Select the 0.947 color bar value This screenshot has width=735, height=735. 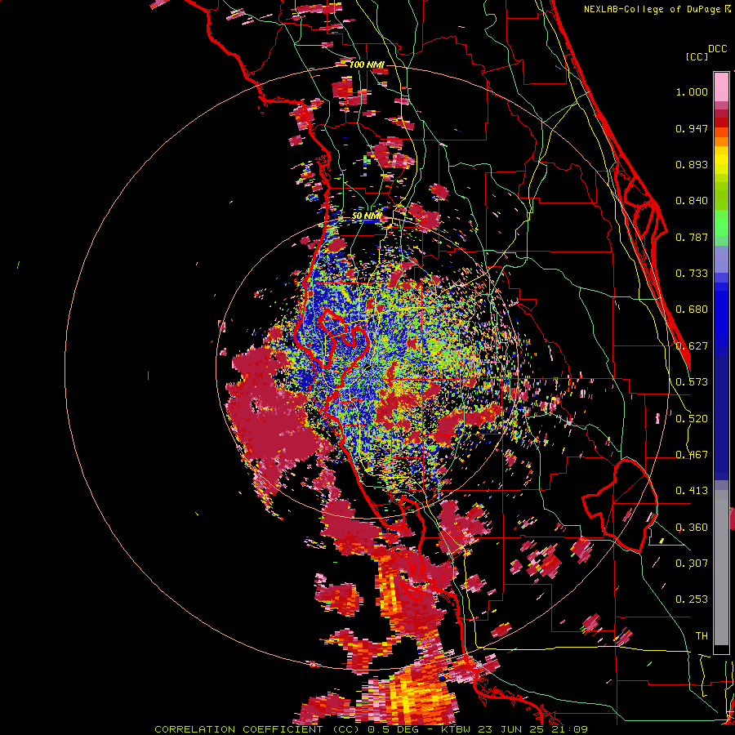pos(692,128)
